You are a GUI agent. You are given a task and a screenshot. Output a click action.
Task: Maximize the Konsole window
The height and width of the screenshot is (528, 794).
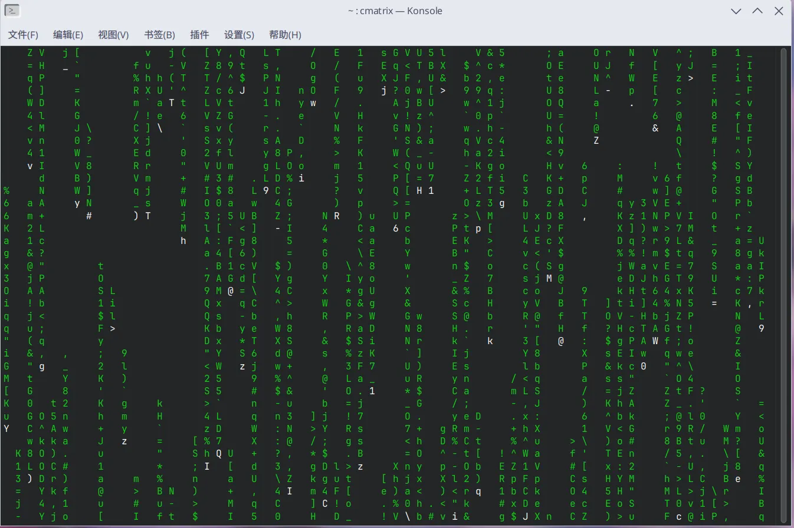click(x=757, y=11)
